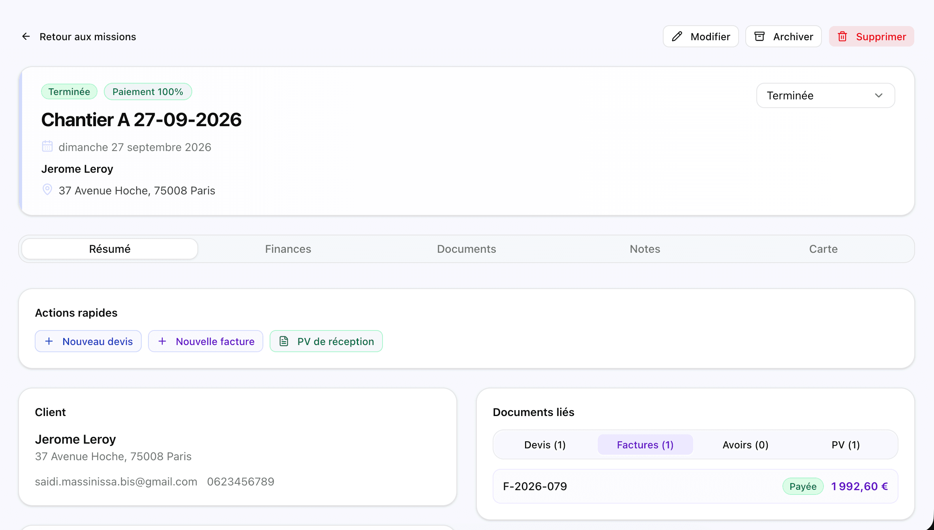Create a Nouvelle facture
Screen dimensions: 934x530
(x=206, y=341)
